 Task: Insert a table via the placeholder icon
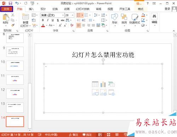95,84
